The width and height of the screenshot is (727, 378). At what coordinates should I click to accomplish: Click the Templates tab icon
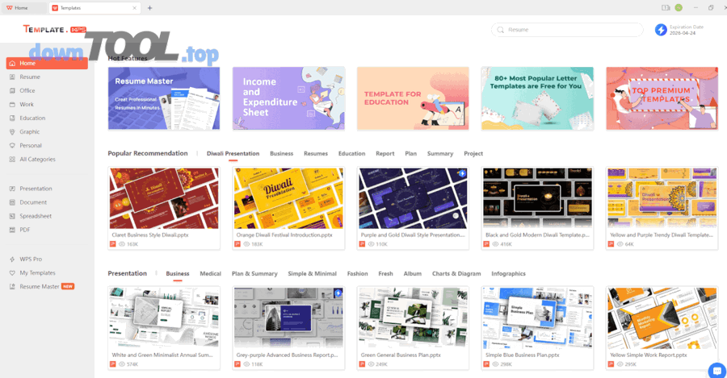pyautogui.click(x=55, y=8)
